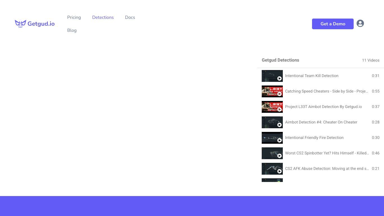Play Aimbot Detection #4 thumbnail
The width and height of the screenshot is (384, 216).
(272, 122)
